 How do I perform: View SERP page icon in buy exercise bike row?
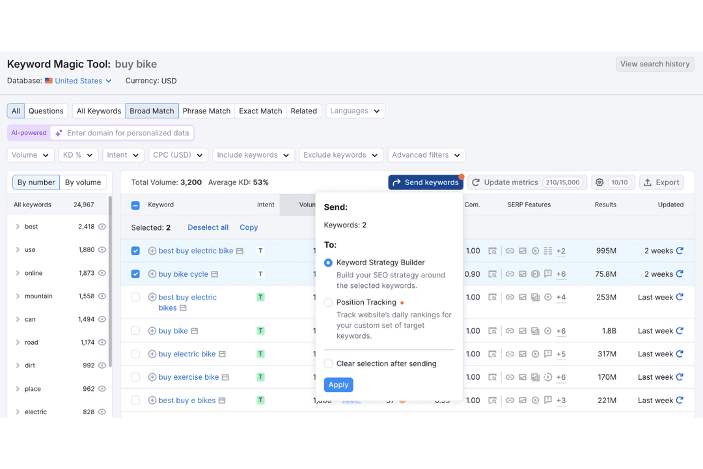(x=492, y=377)
